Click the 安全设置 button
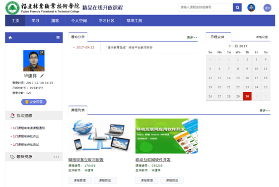Viewport: 279px width, 187px height. point(34,102)
